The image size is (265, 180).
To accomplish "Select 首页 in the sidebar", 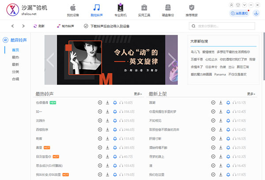I will [15, 50].
